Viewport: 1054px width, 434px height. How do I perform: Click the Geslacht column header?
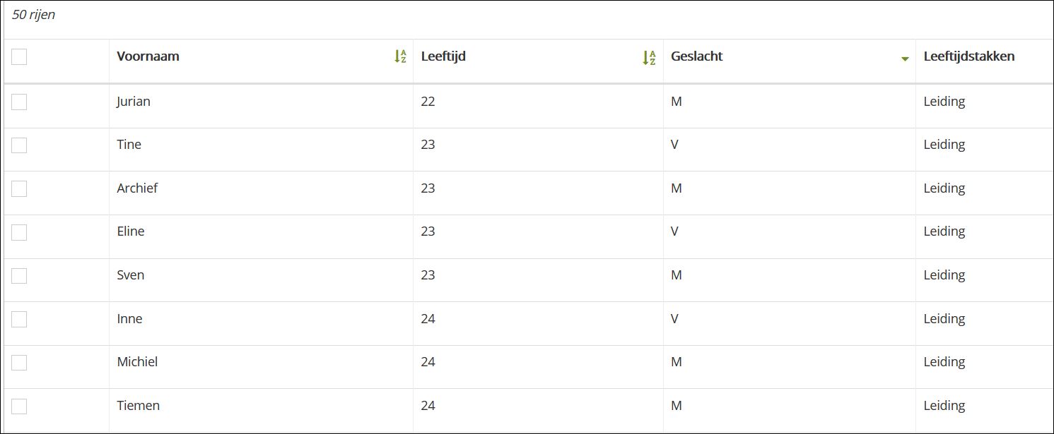pos(696,56)
